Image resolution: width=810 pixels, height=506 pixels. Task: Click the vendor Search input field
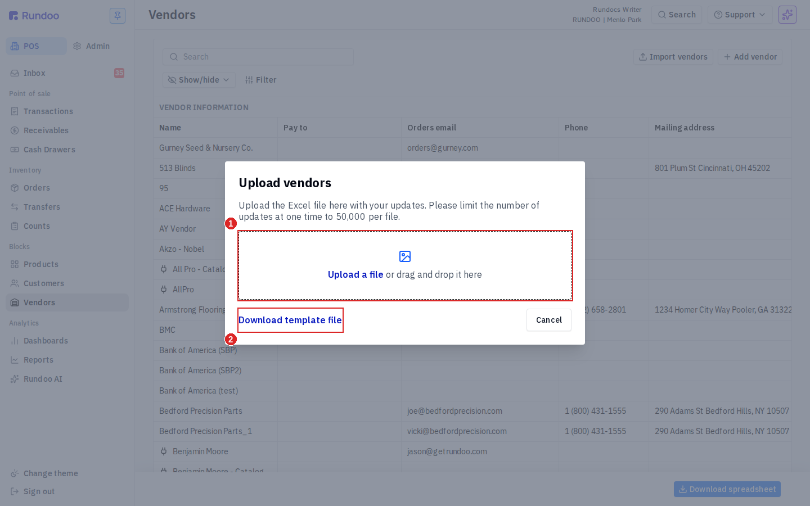point(258,57)
